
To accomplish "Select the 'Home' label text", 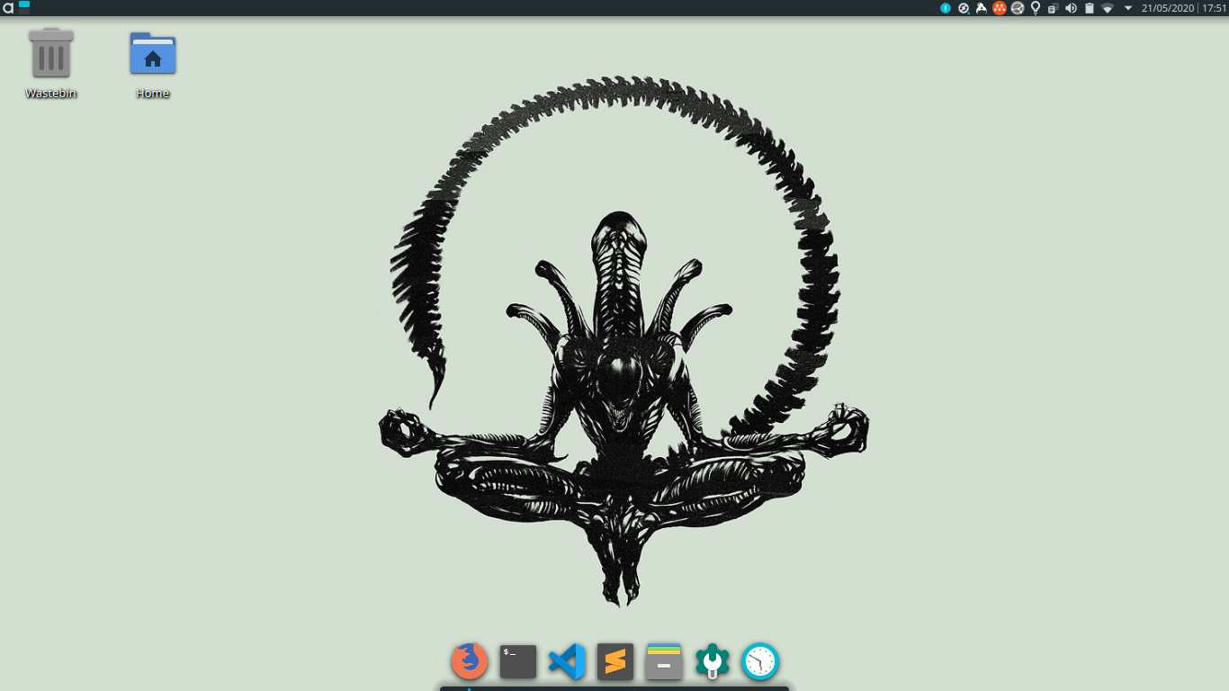I will coord(153,94).
